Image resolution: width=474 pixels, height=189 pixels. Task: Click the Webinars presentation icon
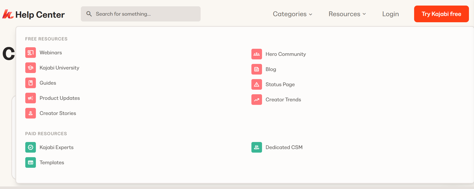31,53
